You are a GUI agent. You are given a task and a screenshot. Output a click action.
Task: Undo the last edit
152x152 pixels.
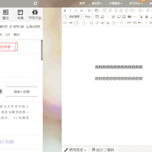[x=139, y=23]
